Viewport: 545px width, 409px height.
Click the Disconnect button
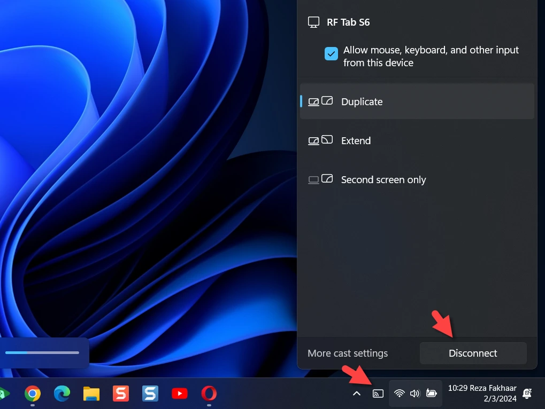click(x=473, y=353)
